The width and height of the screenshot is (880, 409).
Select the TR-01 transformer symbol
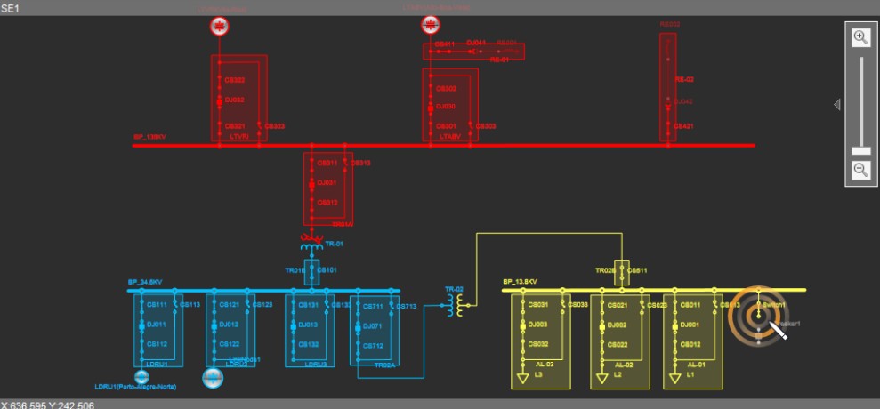coord(311,243)
